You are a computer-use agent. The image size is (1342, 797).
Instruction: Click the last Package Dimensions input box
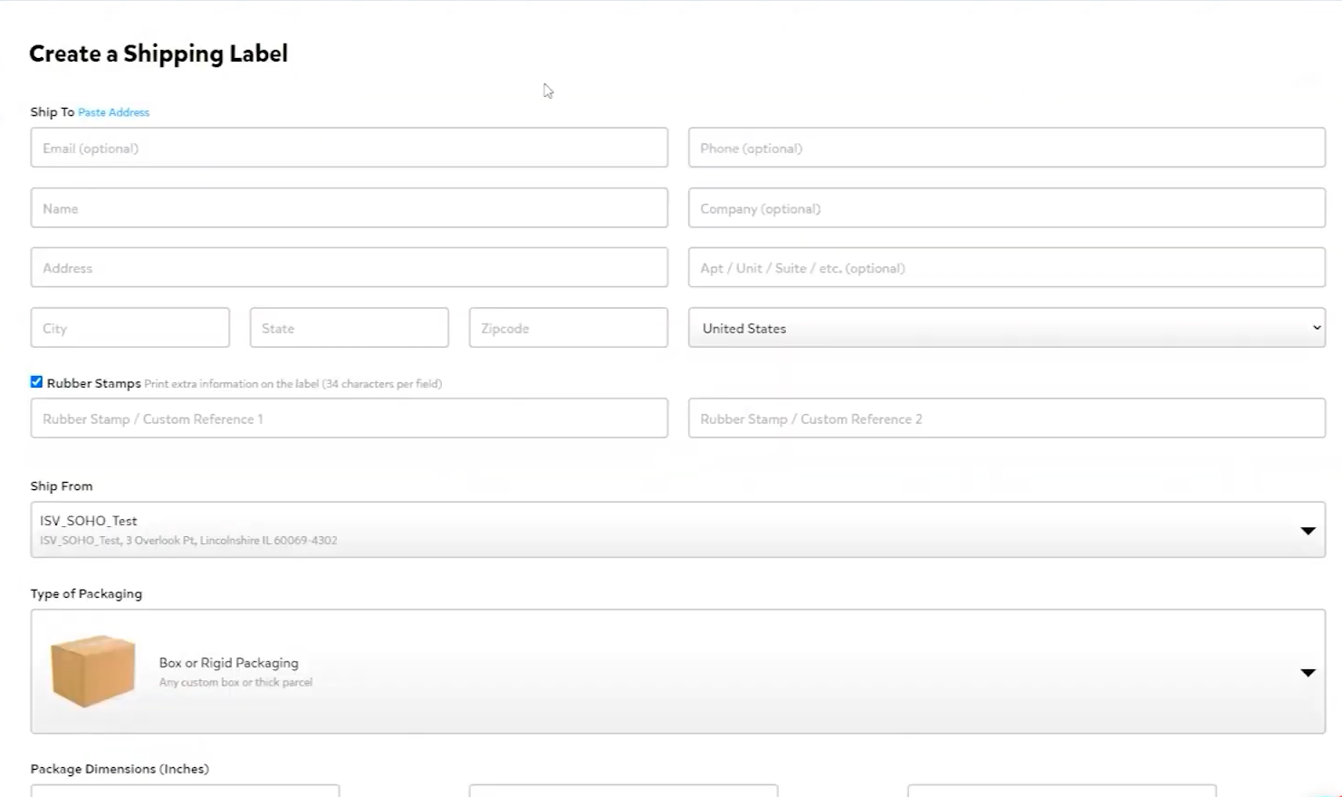1061,791
